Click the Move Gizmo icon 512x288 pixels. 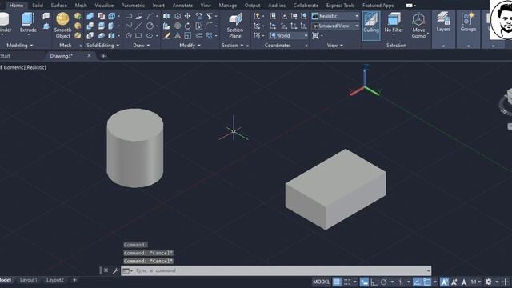418,26
